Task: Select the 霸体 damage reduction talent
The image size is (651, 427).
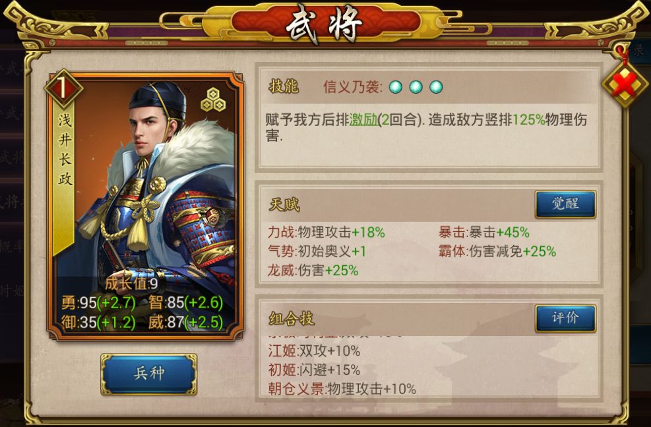Action: (x=497, y=251)
